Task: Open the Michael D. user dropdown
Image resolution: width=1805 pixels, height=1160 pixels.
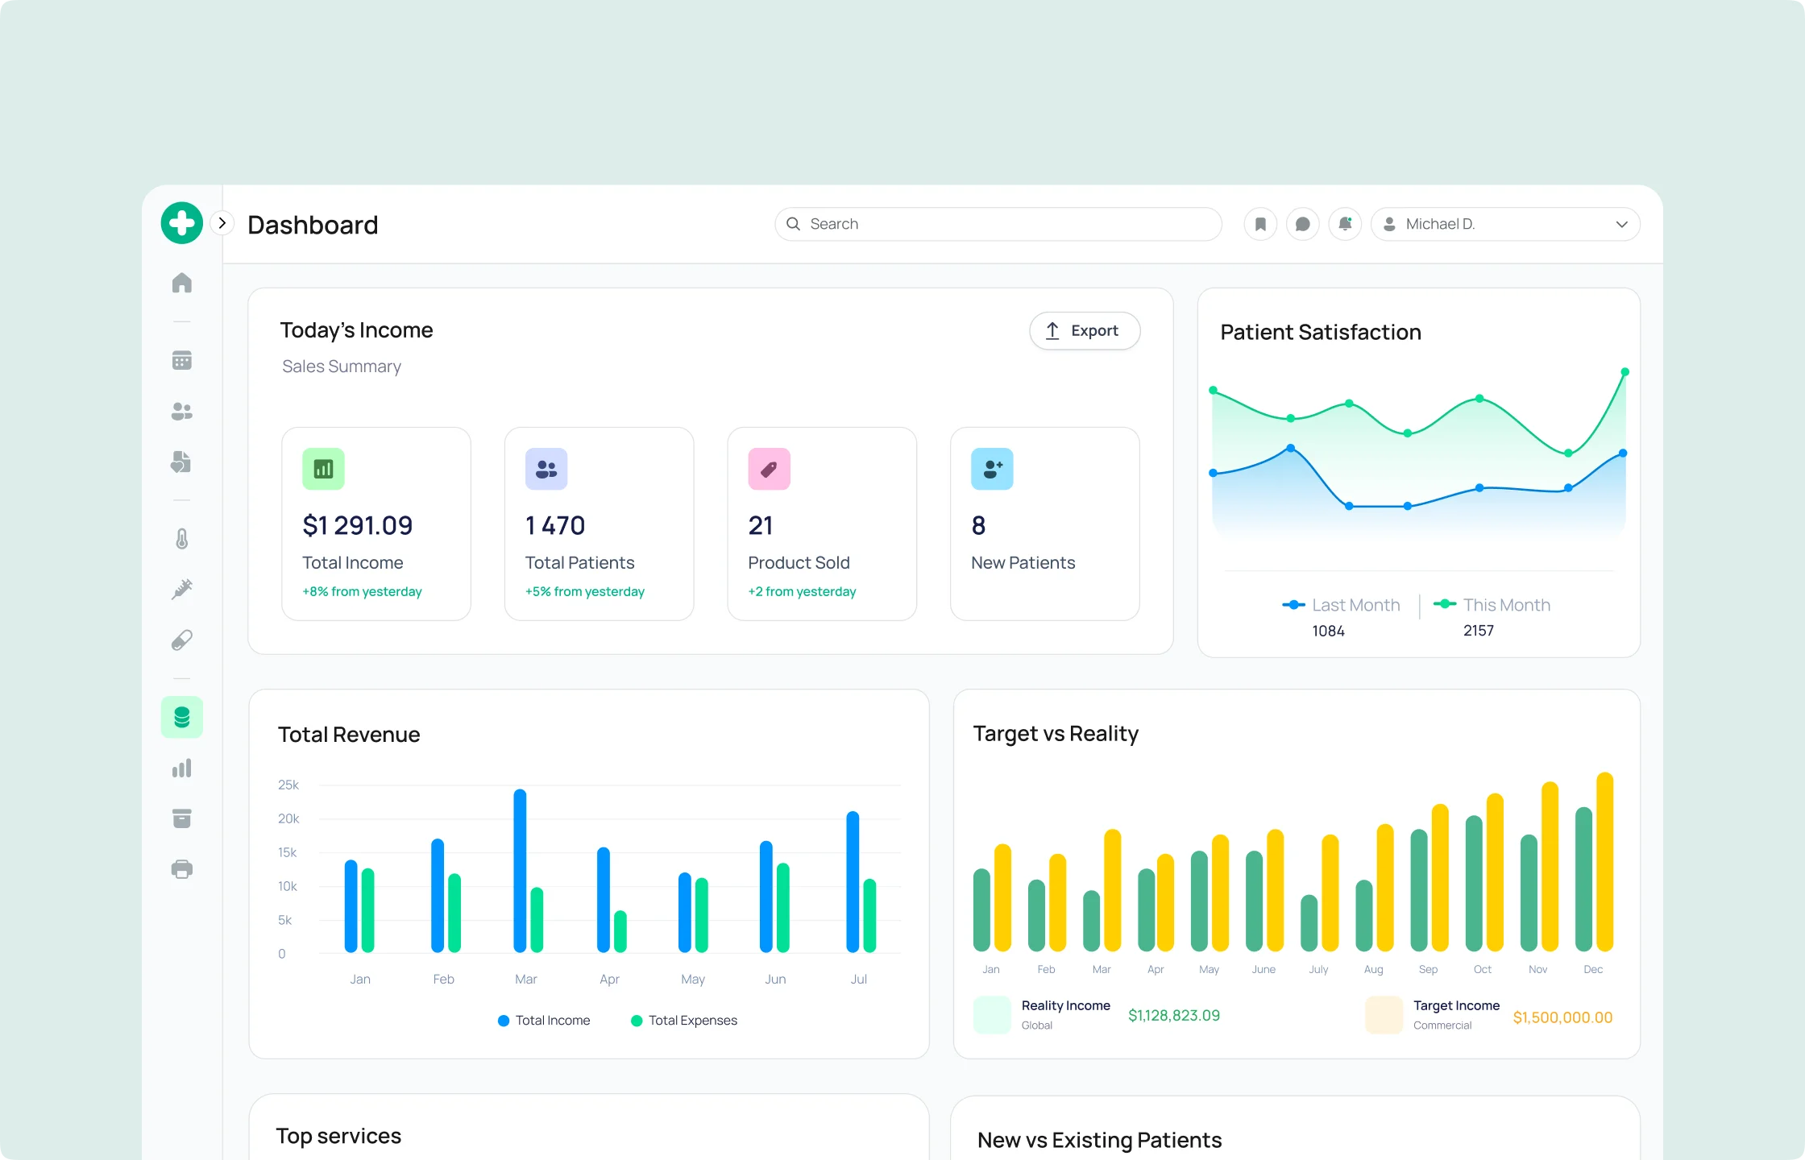Action: tap(1505, 224)
